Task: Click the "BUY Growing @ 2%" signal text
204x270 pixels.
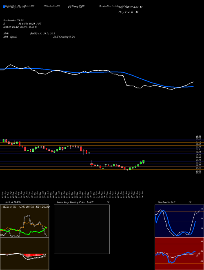Action: pos(64,37)
